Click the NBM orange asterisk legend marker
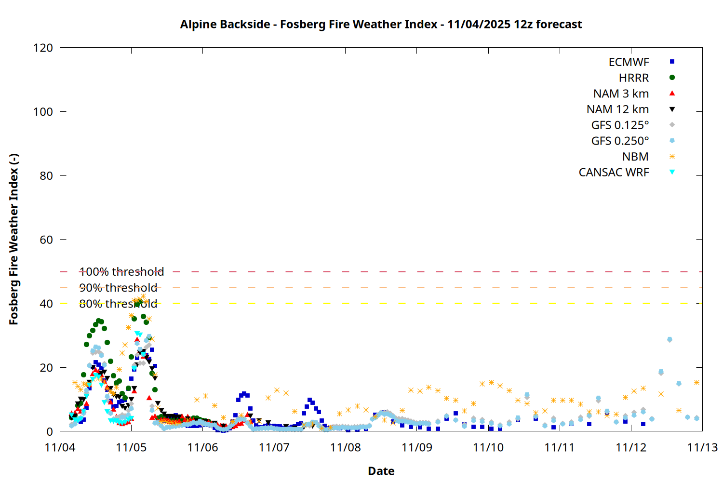Viewport: 723px width, 482px height. (x=672, y=157)
